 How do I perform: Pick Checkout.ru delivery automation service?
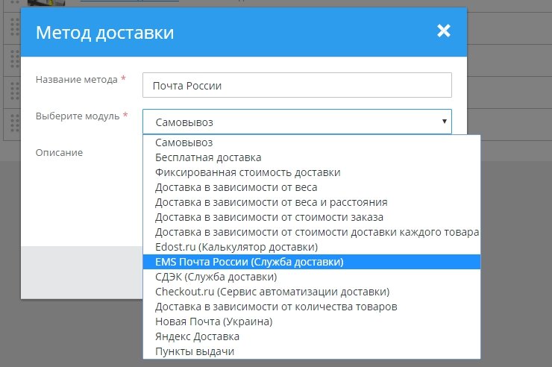pyautogui.click(x=272, y=292)
